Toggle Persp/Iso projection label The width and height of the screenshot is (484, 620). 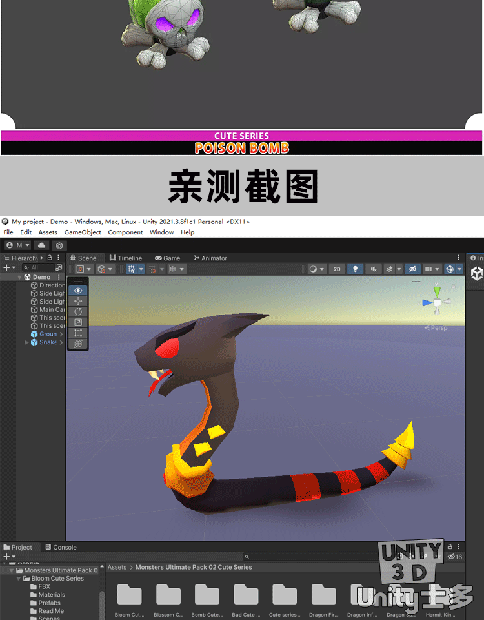click(x=436, y=328)
